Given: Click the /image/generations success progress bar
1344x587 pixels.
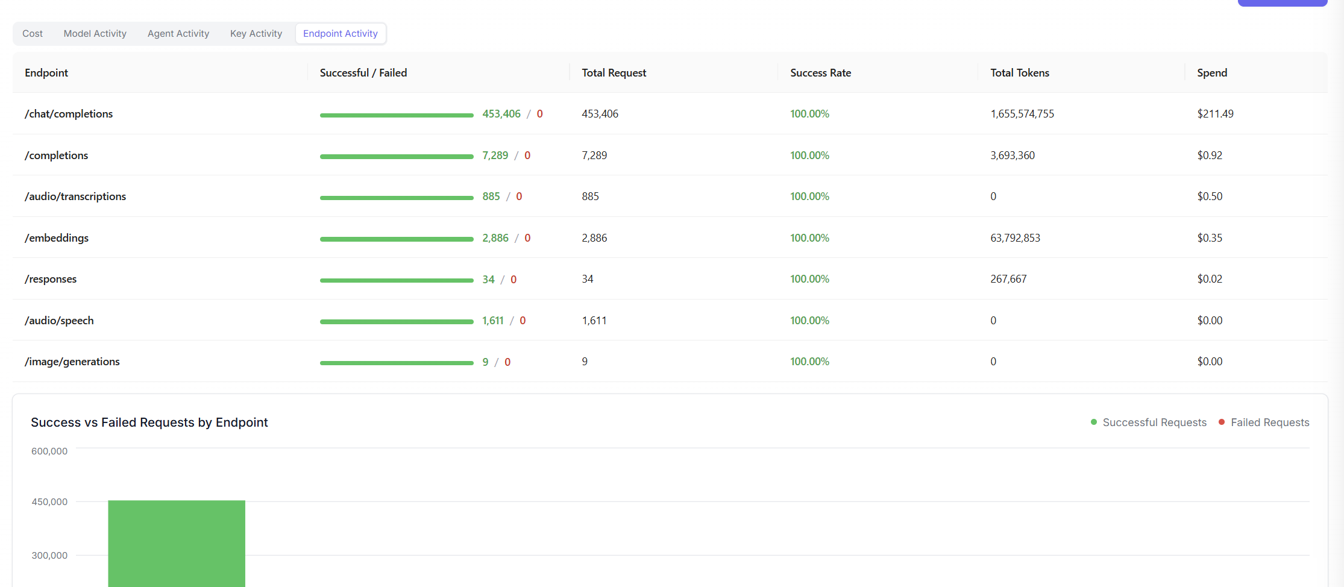Looking at the screenshot, I should point(397,363).
